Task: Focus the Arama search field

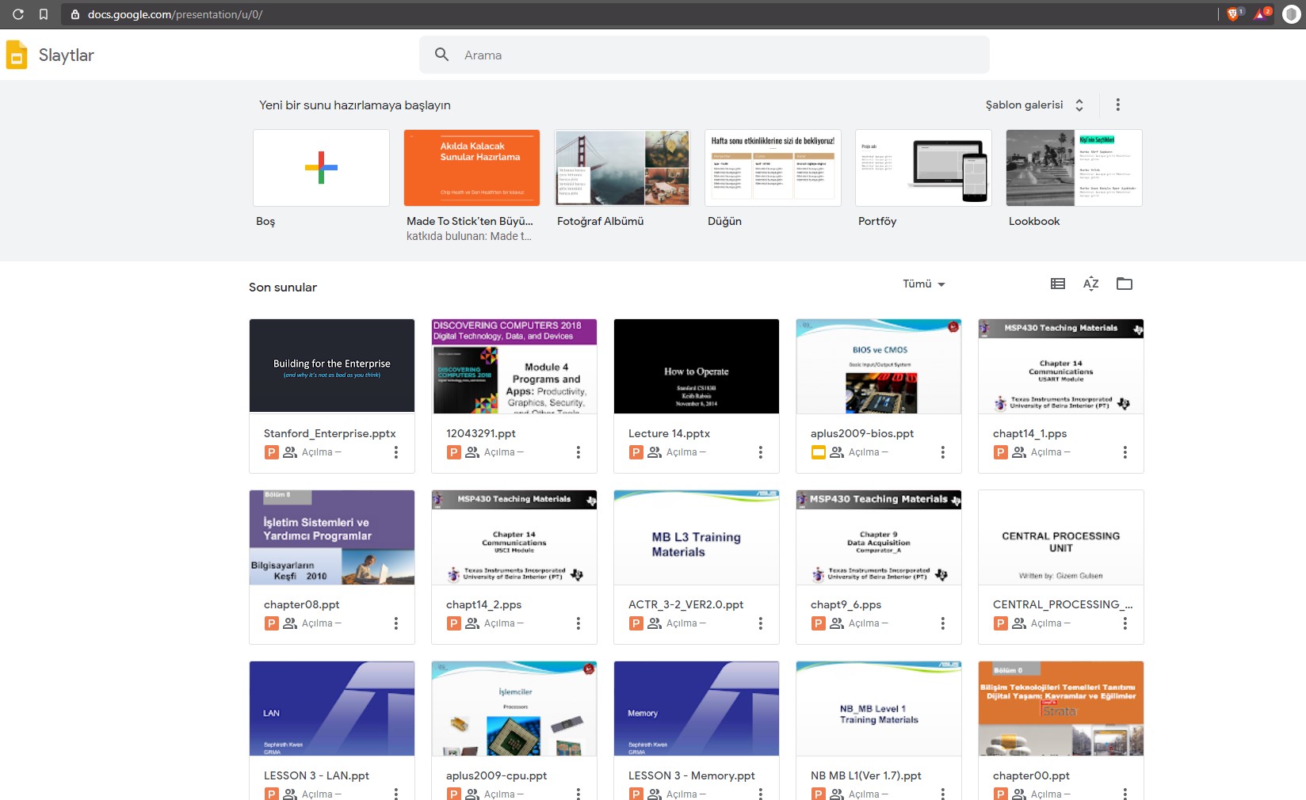Action: click(x=705, y=55)
